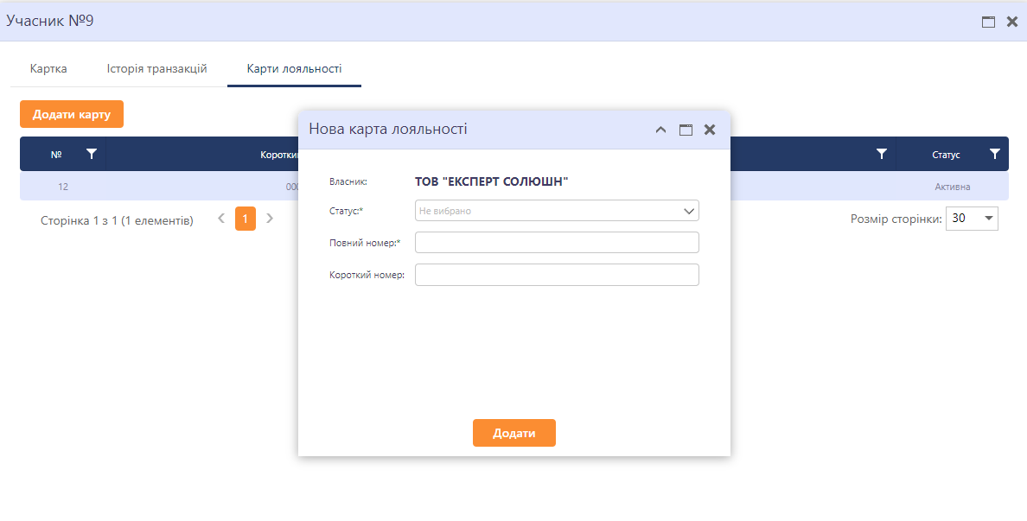Switch to the Картка tab
Image resolution: width=1027 pixels, height=521 pixels.
click(x=48, y=69)
